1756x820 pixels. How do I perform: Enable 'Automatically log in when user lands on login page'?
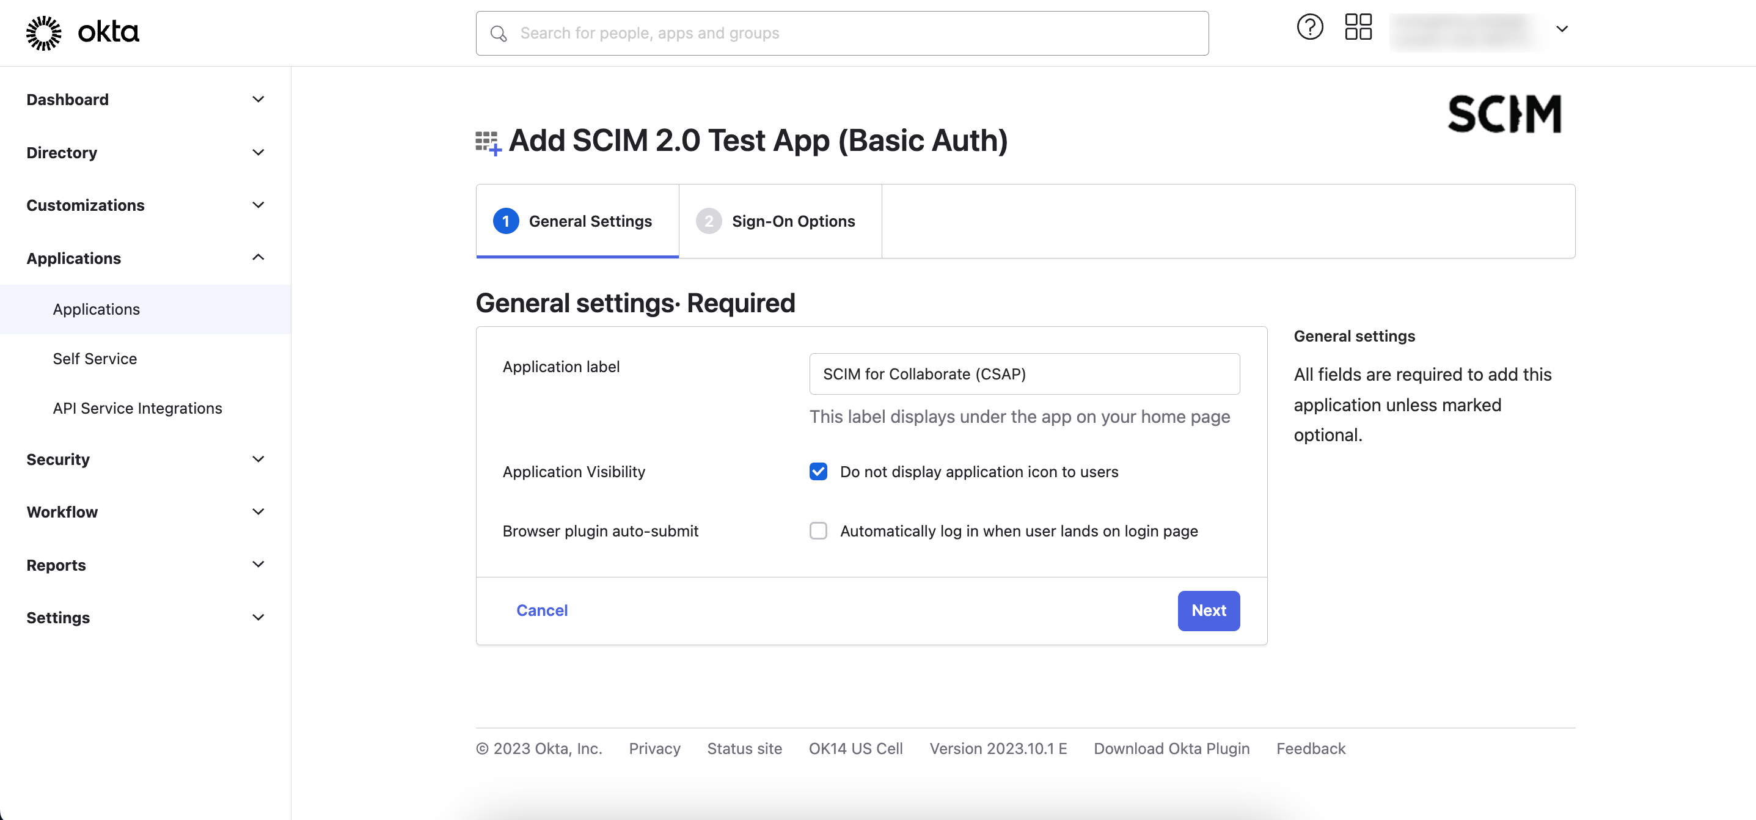(x=819, y=531)
